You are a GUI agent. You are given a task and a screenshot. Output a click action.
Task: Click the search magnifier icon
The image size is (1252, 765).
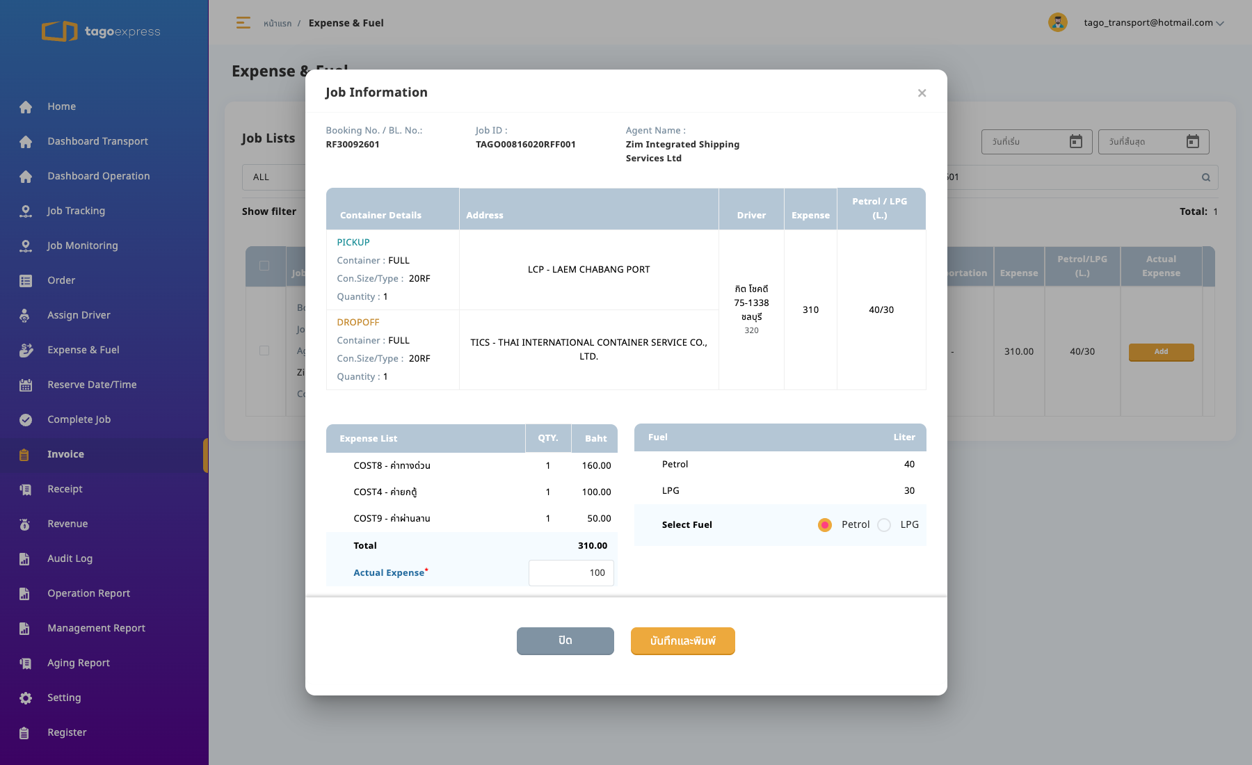click(x=1206, y=177)
